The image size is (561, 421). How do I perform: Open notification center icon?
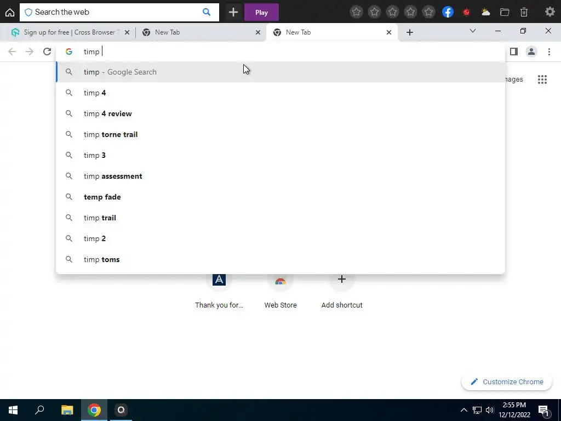pyautogui.click(x=543, y=411)
